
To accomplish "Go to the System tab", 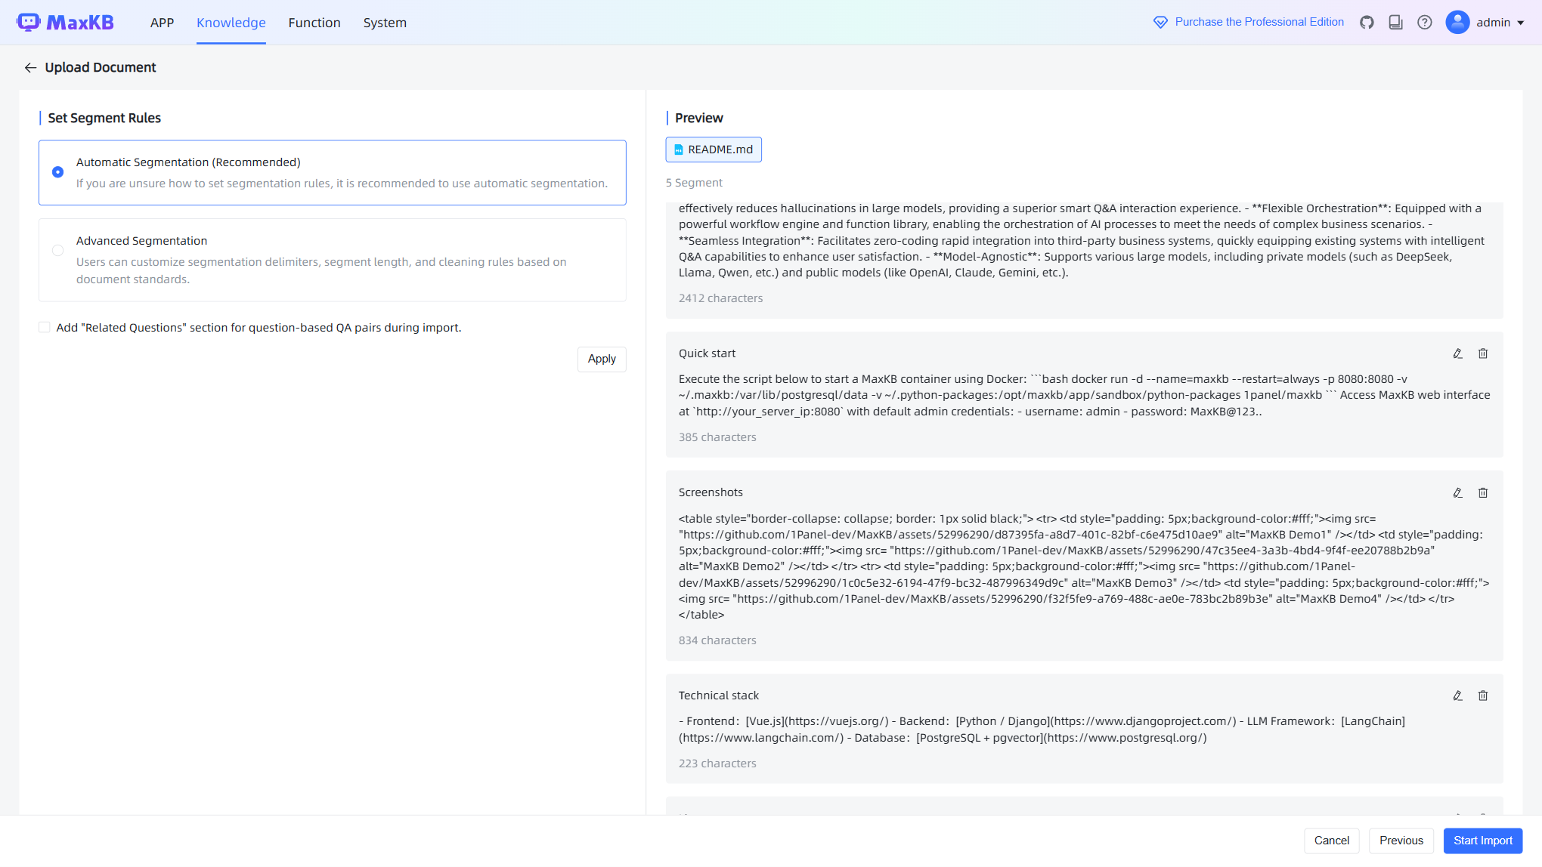I will 385,23.
